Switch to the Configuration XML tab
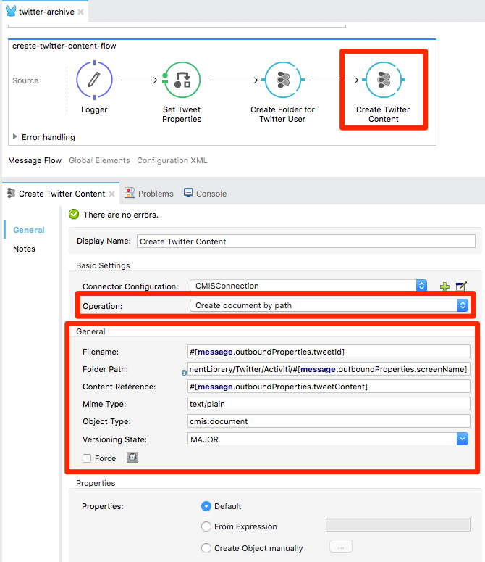 pos(172,160)
